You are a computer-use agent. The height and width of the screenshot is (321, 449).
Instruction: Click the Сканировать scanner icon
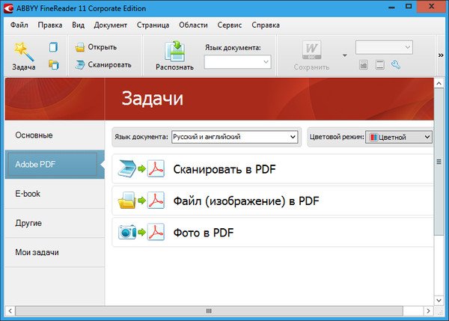point(80,64)
